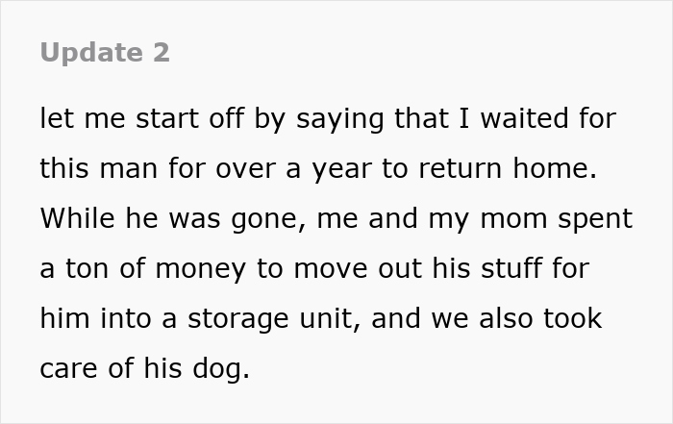Click the "Update 2" heading
Viewport: 673px width, 424px height.
tap(105, 53)
